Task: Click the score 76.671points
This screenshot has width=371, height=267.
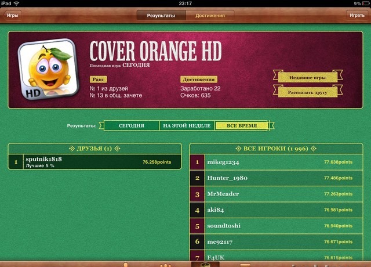Action: point(338,242)
